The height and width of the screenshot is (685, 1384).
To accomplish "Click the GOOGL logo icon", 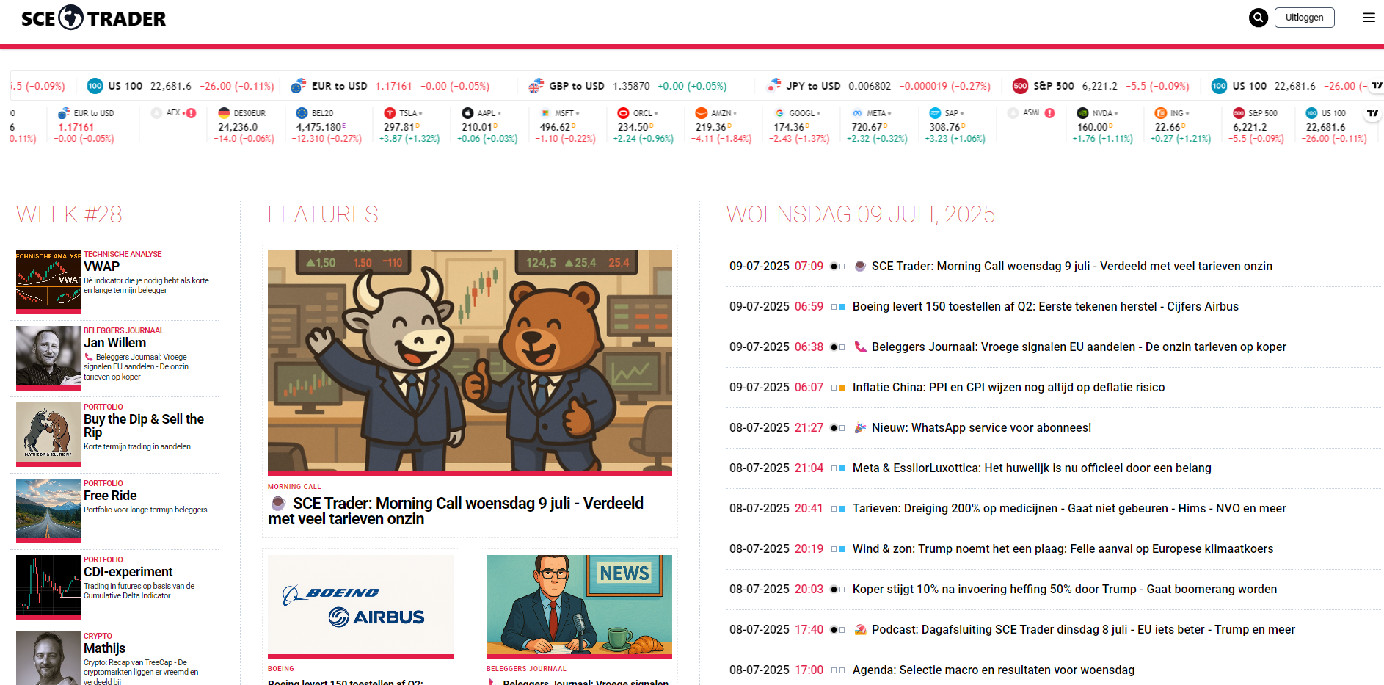I will pos(779,113).
